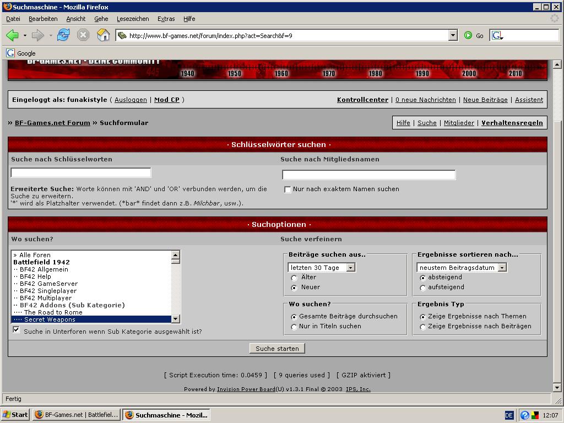Select 'Gesamte Beiträge durchsuchen' option
Image resolution: width=564 pixels, height=423 pixels.
(x=294, y=317)
